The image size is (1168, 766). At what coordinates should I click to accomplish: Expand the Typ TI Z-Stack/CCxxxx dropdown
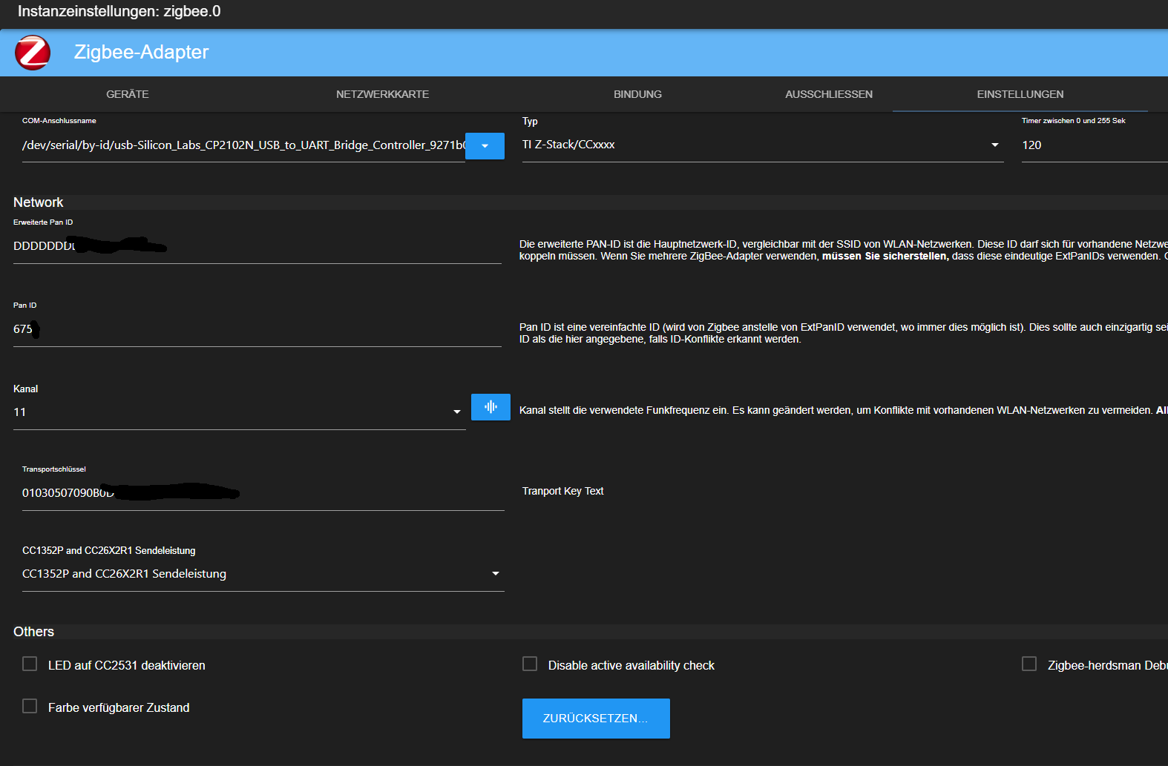(x=763, y=145)
